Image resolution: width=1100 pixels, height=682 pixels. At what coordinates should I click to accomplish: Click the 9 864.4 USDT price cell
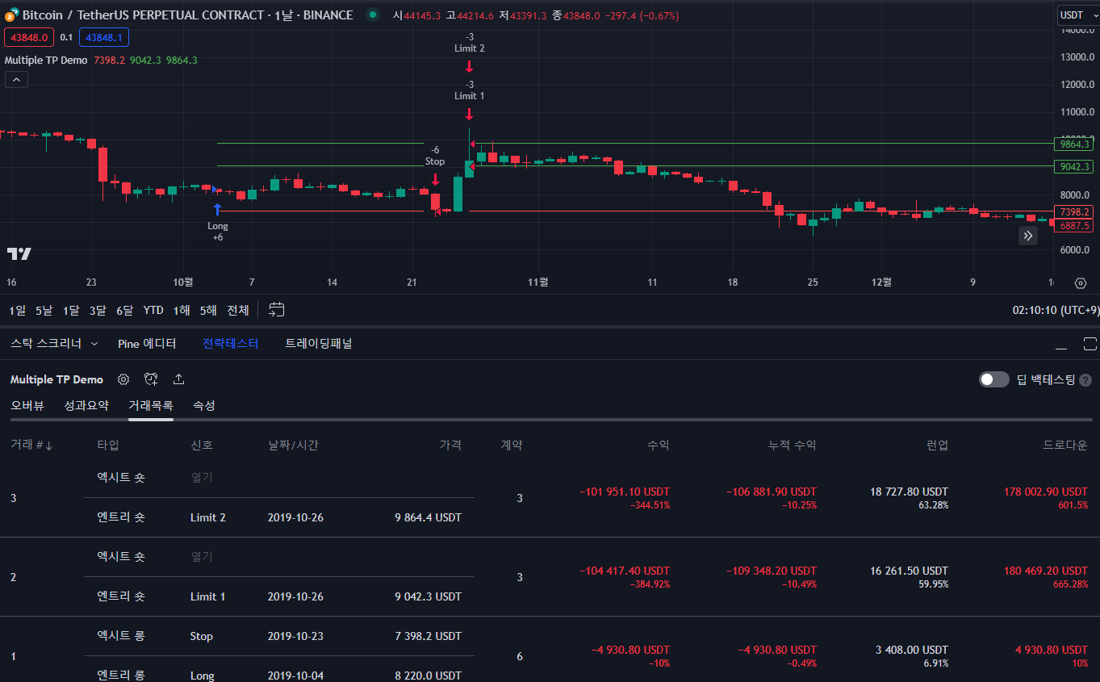click(428, 517)
